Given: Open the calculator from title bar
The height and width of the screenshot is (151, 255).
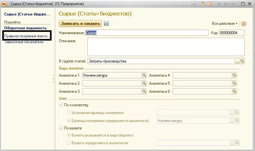Looking at the screenshot, I should tap(203, 4).
